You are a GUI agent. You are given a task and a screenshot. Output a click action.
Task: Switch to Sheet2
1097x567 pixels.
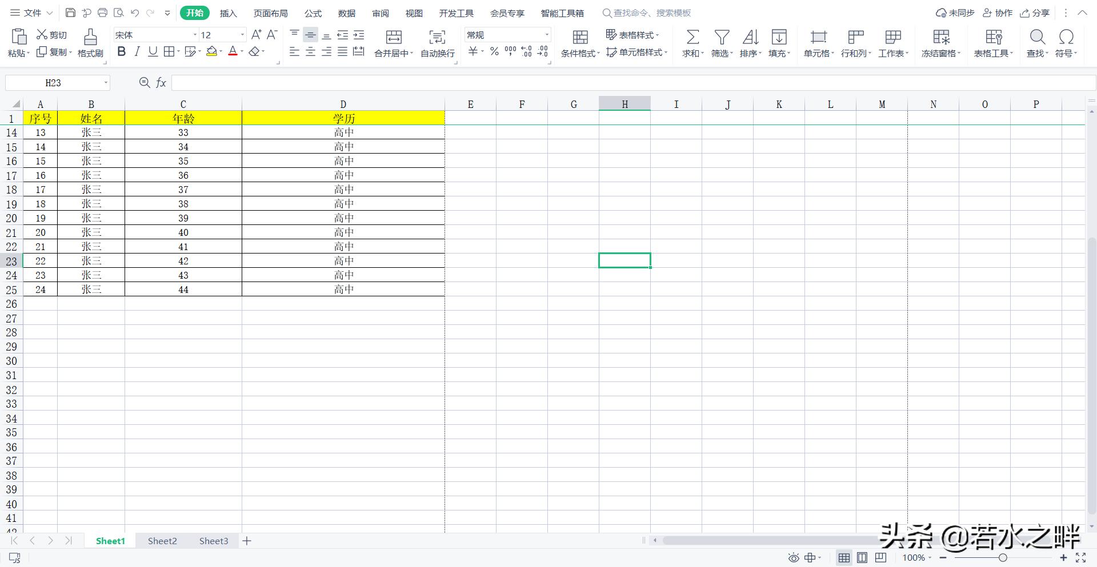click(x=162, y=541)
